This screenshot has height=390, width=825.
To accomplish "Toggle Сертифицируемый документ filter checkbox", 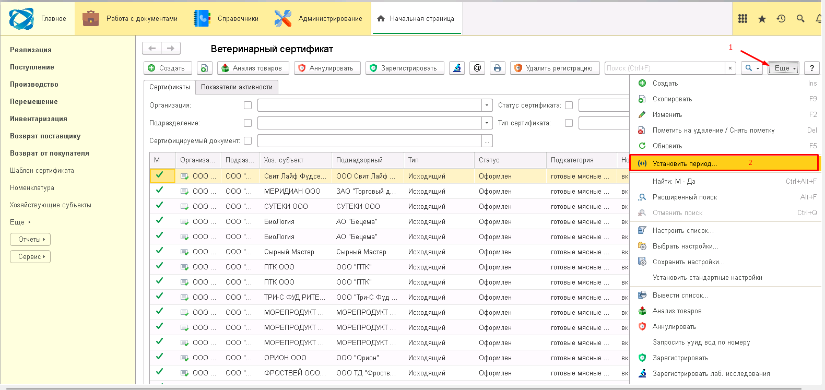I will tap(247, 141).
